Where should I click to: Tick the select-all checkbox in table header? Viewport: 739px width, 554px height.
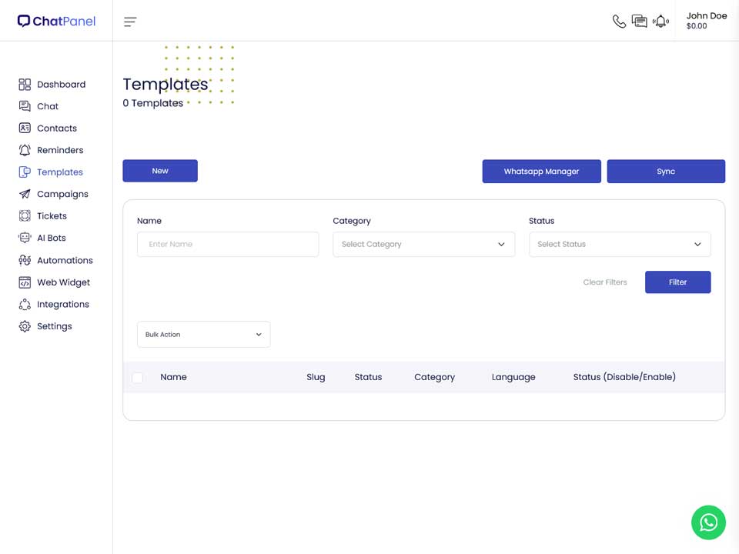138,377
